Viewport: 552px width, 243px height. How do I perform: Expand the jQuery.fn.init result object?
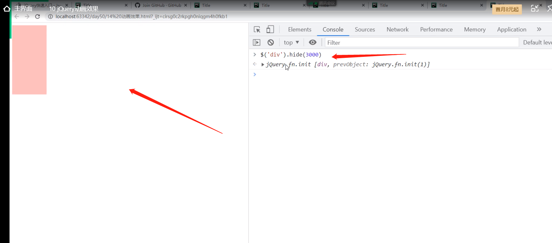click(x=263, y=64)
